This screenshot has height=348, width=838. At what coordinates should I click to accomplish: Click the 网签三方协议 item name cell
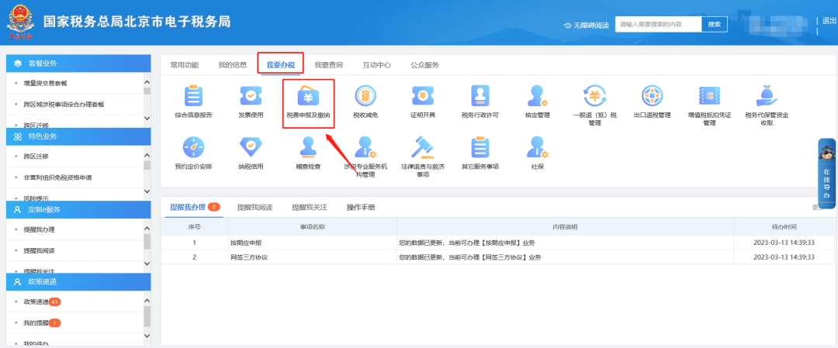313,257
